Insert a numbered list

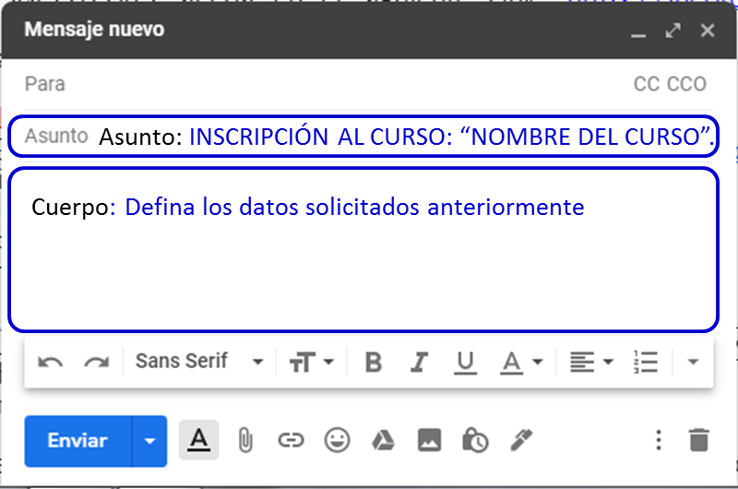coord(646,362)
